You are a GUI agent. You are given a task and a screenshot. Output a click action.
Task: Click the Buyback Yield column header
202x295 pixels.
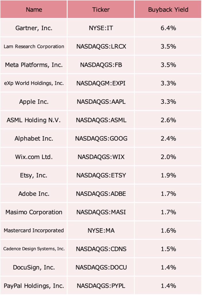point(168,9)
